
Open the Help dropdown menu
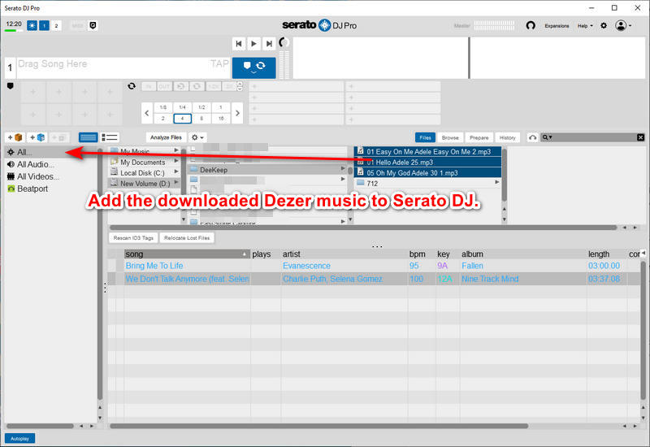(585, 26)
